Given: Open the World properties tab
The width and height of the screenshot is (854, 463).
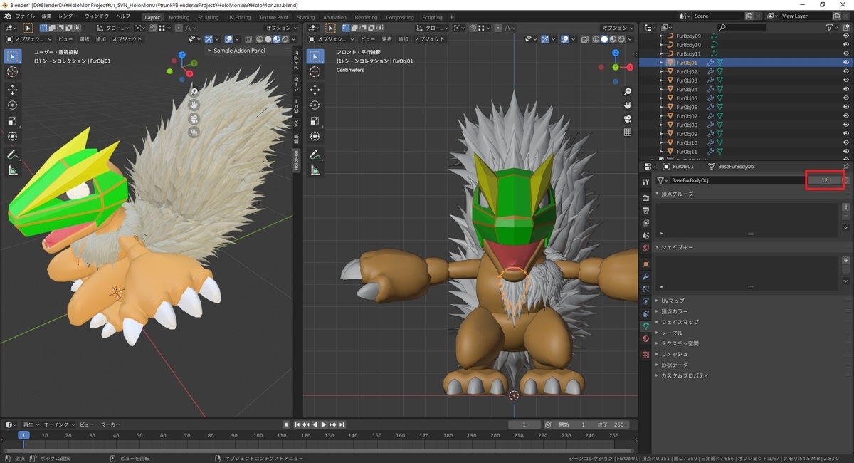Looking at the screenshot, I should coord(645,248).
